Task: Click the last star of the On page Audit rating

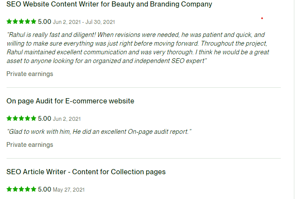Action: (x=34, y=118)
